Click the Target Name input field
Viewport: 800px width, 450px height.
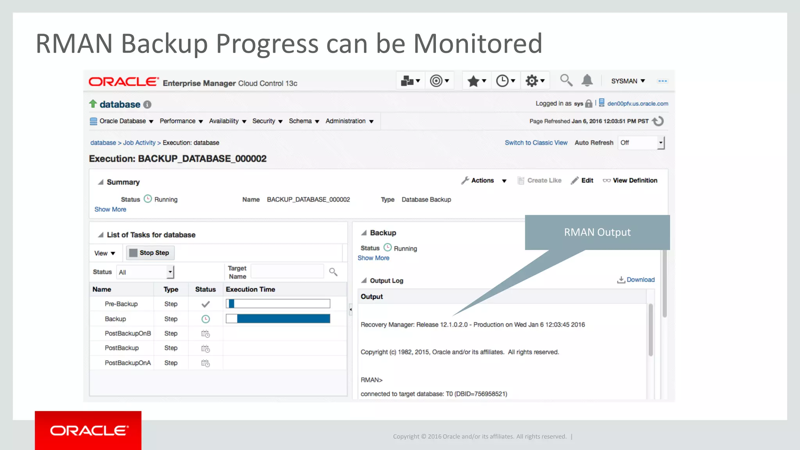[287, 271]
